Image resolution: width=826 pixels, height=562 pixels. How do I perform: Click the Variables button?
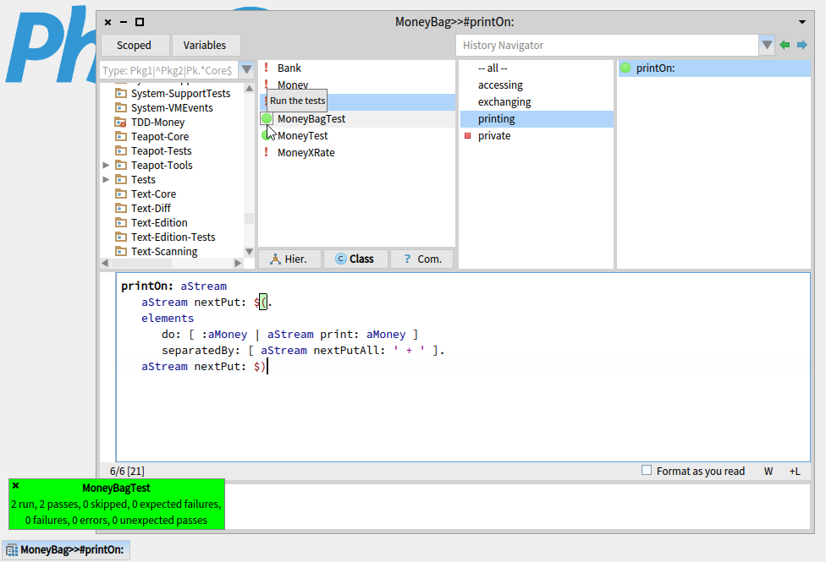206,46
